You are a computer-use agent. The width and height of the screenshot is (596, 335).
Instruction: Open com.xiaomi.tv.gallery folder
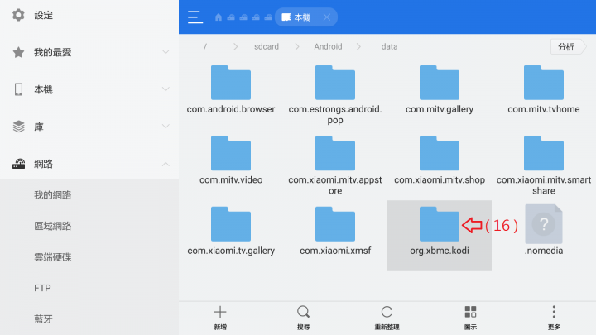coord(231,231)
